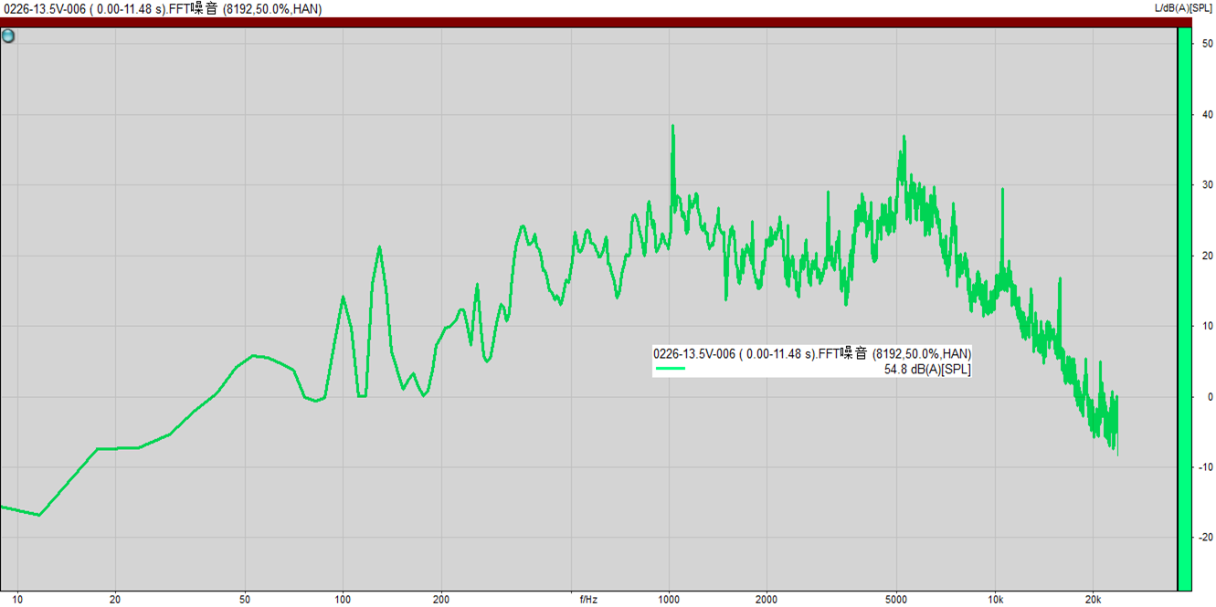The width and height of the screenshot is (1216, 607).
Task: Click the green legend line sample
Action: coord(670,369)
